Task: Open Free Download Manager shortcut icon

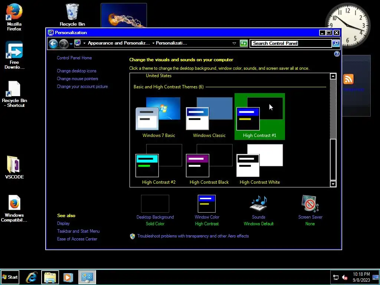Action: click(x=14, y=55)
